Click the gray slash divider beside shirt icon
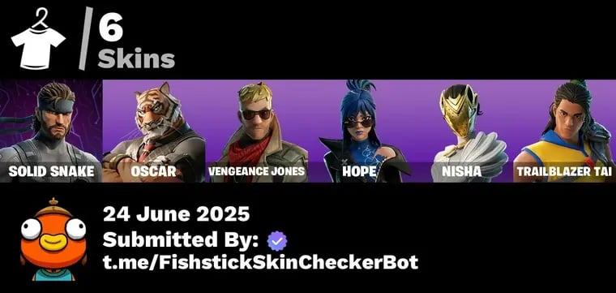This screenshot has height=293, width=616. click(86, 38)
